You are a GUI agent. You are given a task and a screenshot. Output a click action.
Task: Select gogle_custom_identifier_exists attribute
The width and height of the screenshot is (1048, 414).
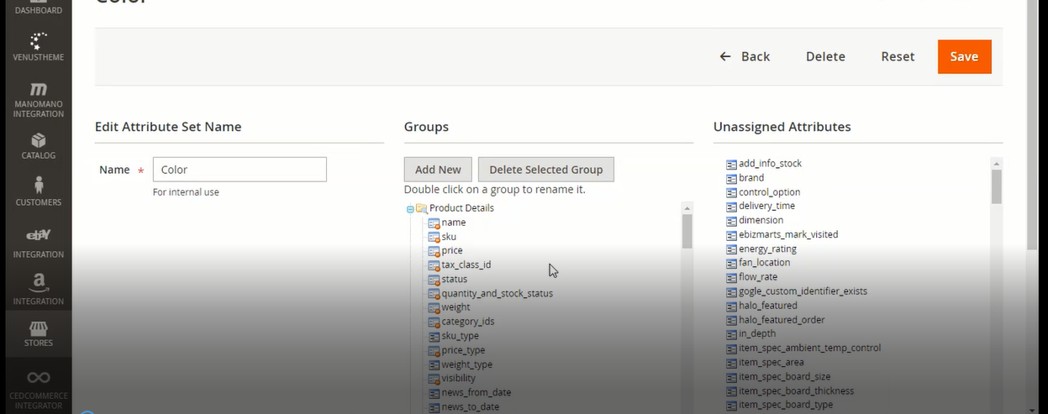click(803, 291)
